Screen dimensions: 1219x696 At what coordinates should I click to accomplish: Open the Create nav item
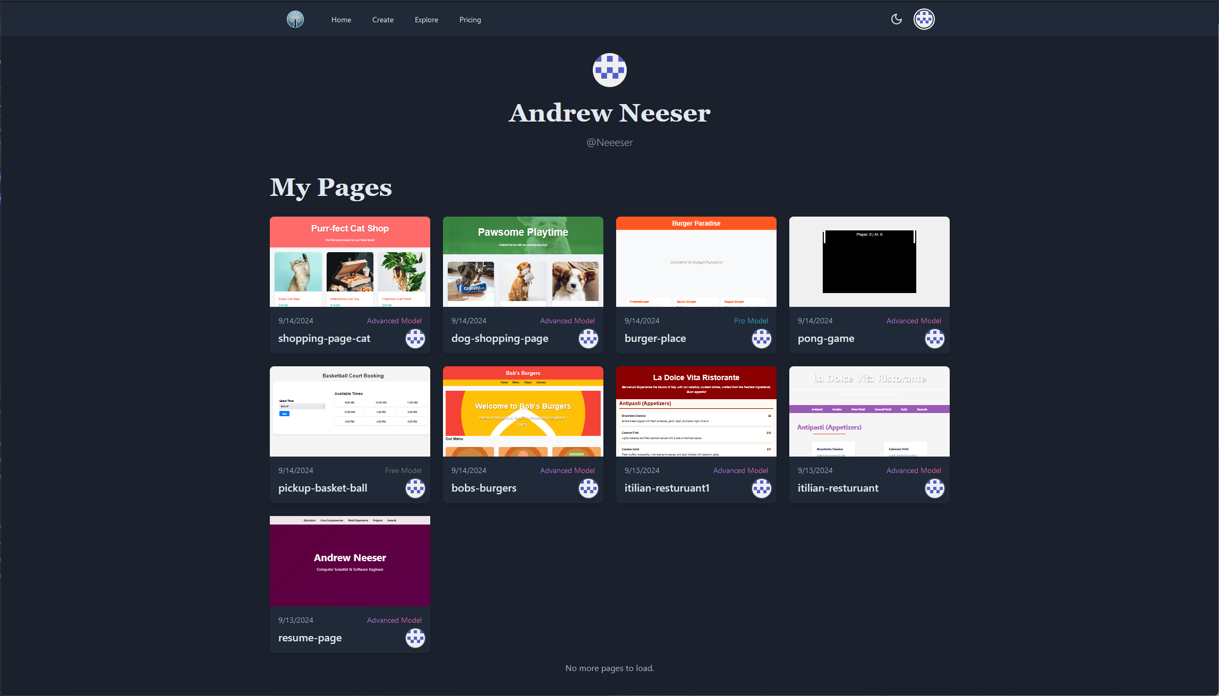click(x=382, y=20)
